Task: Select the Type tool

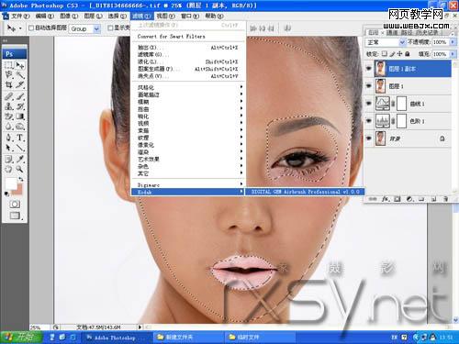Action: pyautogui.click(x=20, y=138)
